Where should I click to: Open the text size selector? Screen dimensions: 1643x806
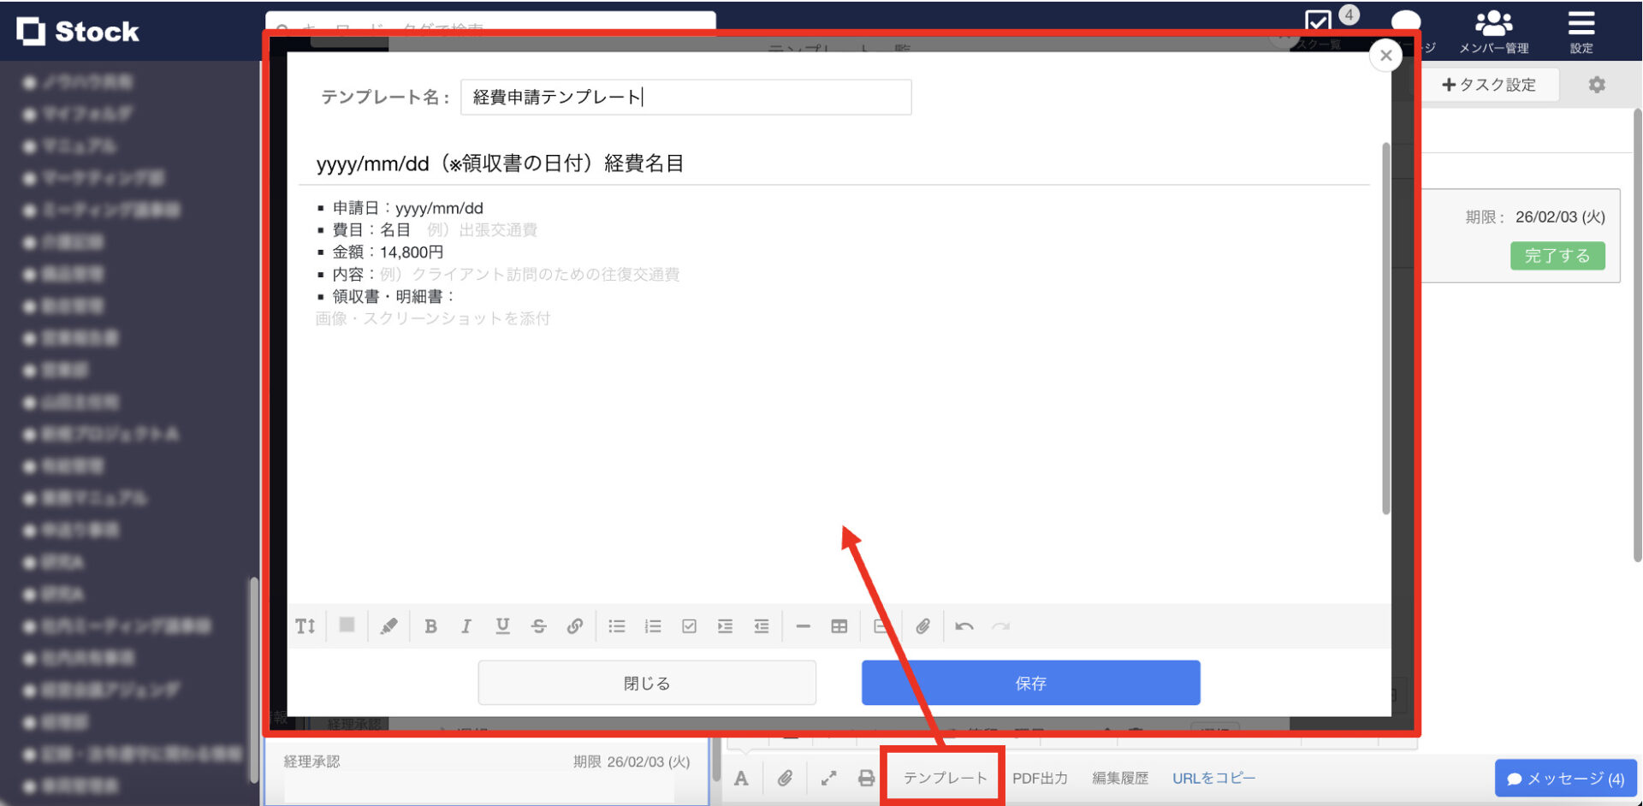(x=305, y=625)
